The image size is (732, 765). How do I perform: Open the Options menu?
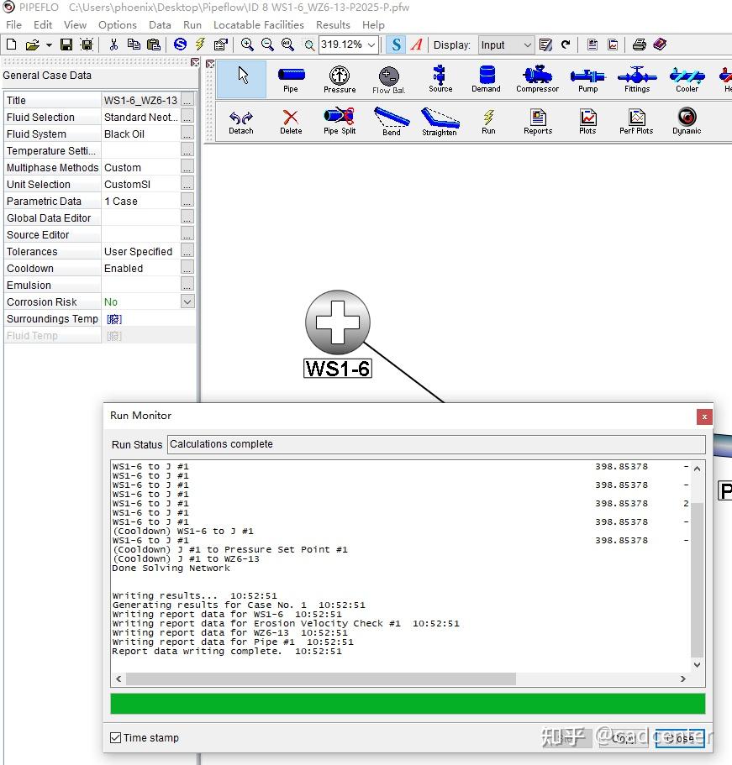pos(117,25)
